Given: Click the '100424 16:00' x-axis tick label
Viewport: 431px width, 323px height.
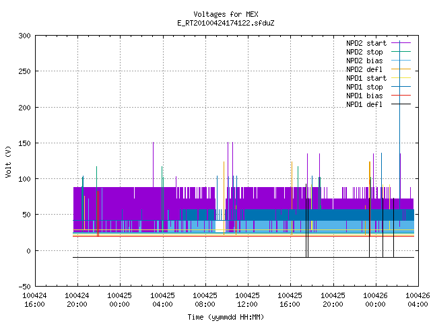Looking at the screenshot, I should click(x=34, y=300).
